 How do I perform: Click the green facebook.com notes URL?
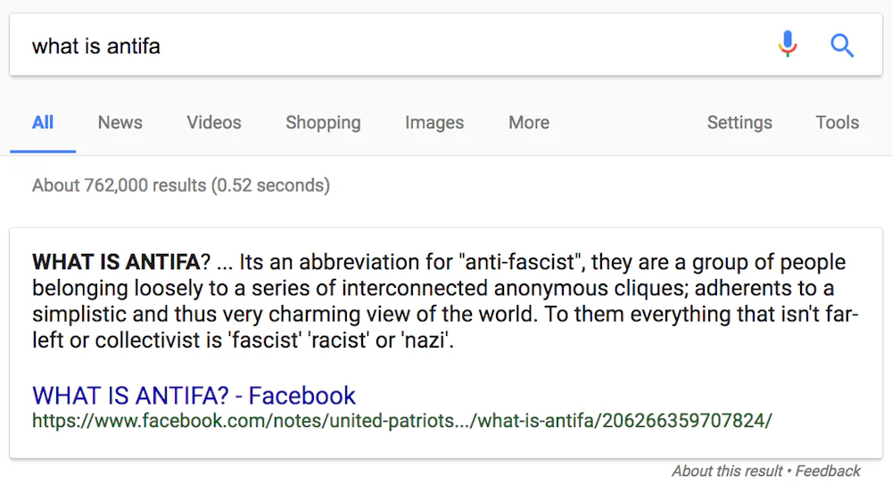(401, 421)
